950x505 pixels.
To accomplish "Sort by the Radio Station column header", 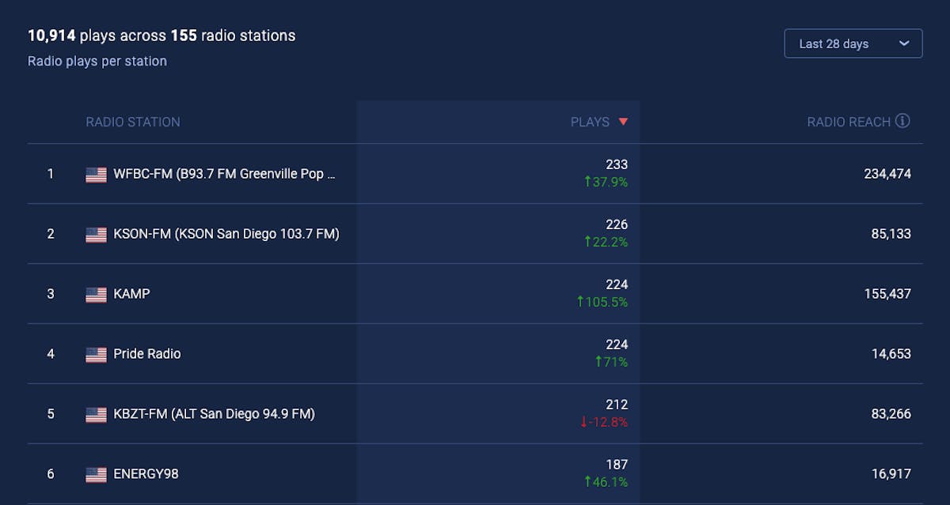I will click(x=133, y=122).
